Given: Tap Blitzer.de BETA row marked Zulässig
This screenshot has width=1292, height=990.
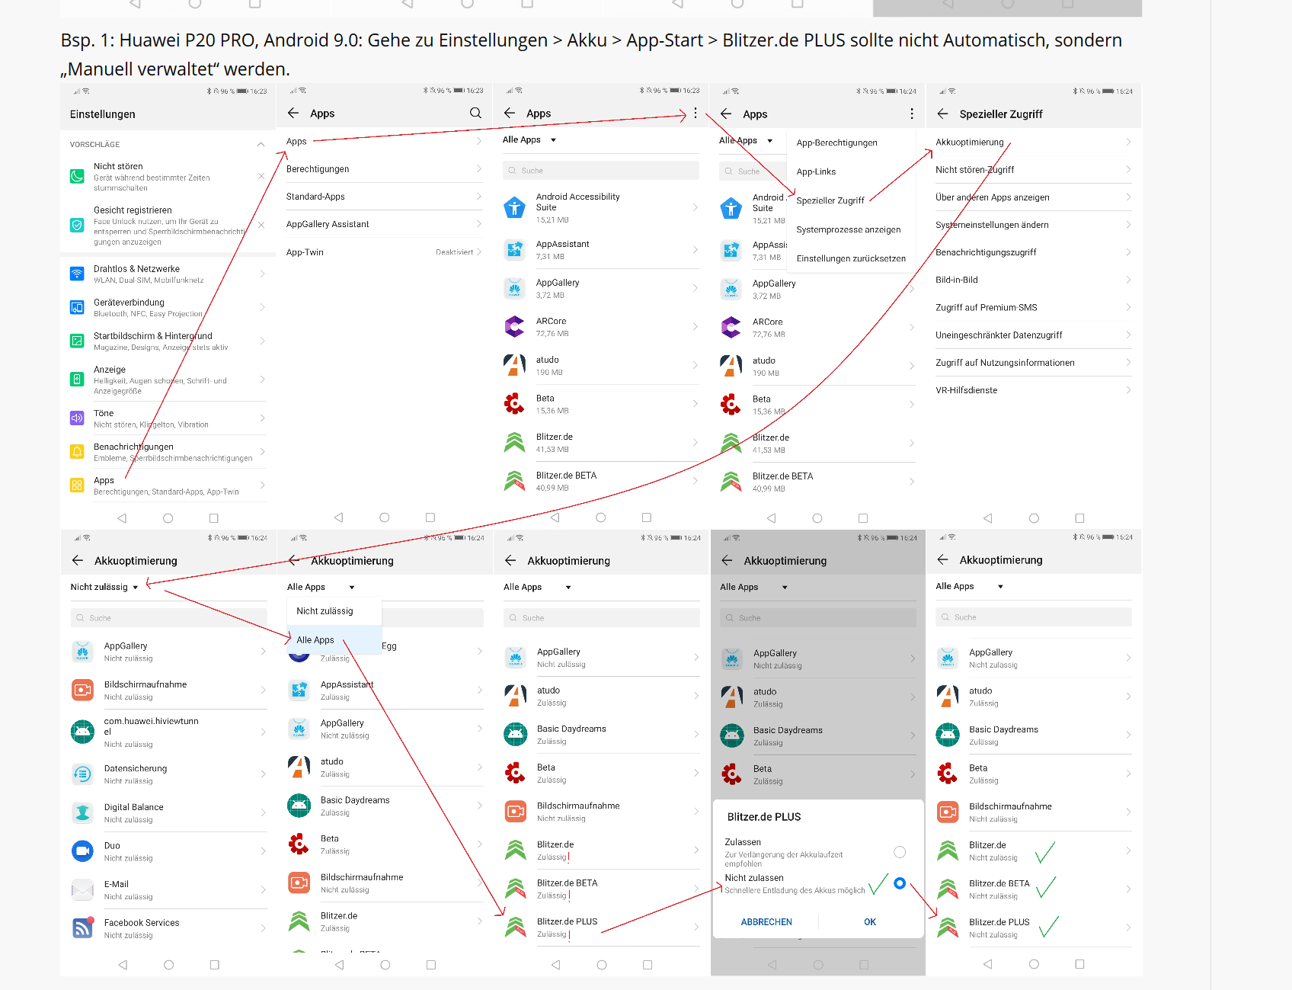Looking at the screenshot, I should point(602,889).
